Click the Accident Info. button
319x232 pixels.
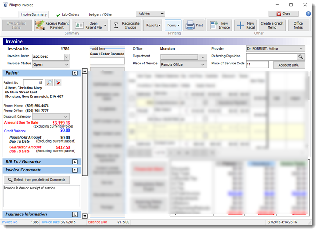[x=289, y=65]
